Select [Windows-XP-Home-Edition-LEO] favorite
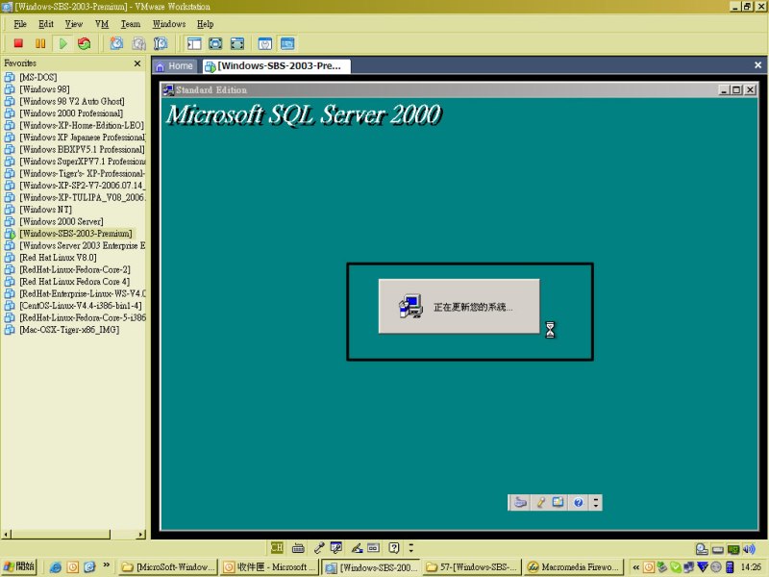This screenshot has width=769, height=577. click(82, 125)
